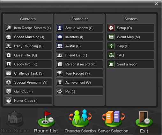
Task: Select the Party Rounding crossed clubs icon
Action: point(9,46)
